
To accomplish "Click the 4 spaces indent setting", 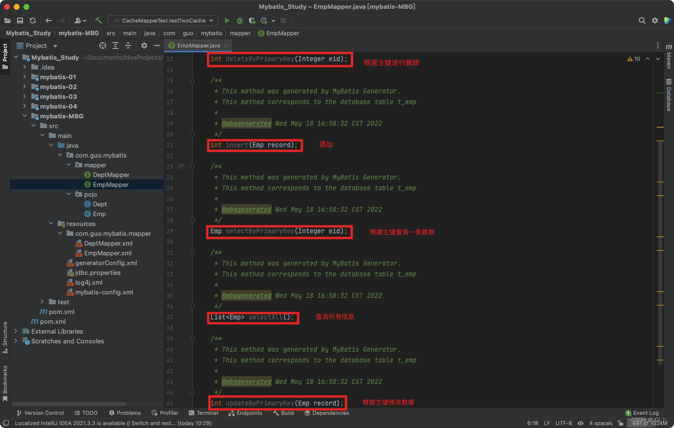I will coord(601,423).
